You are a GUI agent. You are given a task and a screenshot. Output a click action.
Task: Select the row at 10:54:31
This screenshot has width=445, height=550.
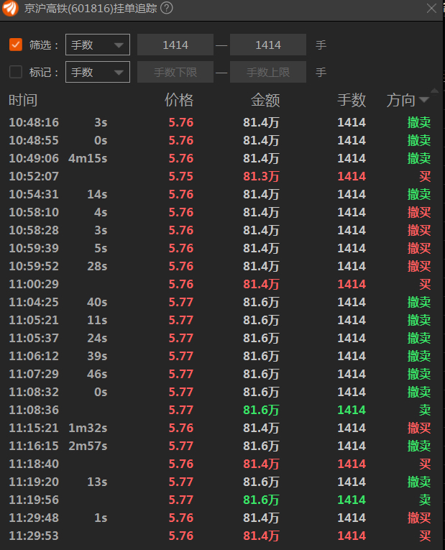click(x=220, y=194)
